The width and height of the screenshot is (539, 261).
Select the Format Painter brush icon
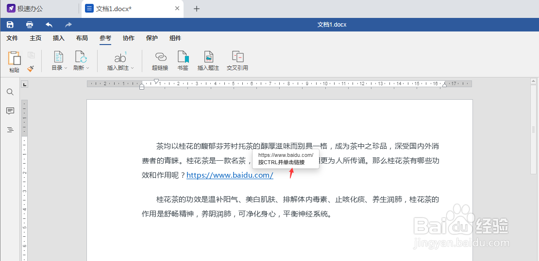(x=31, y=69)
